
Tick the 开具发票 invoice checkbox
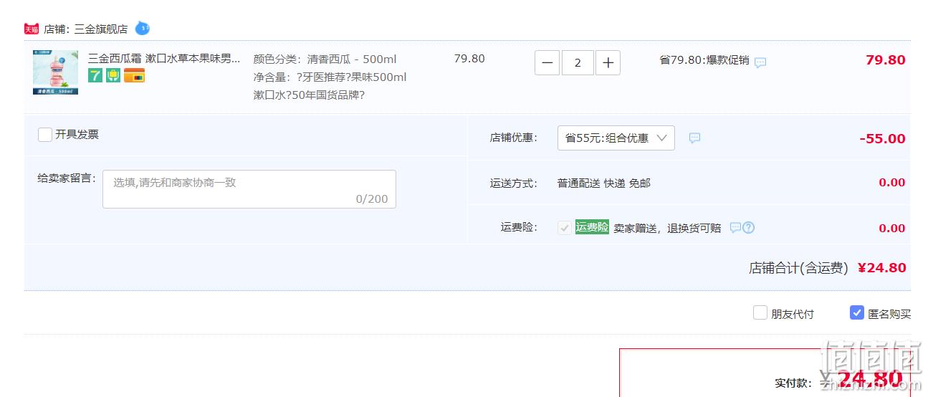click(45, 135)
